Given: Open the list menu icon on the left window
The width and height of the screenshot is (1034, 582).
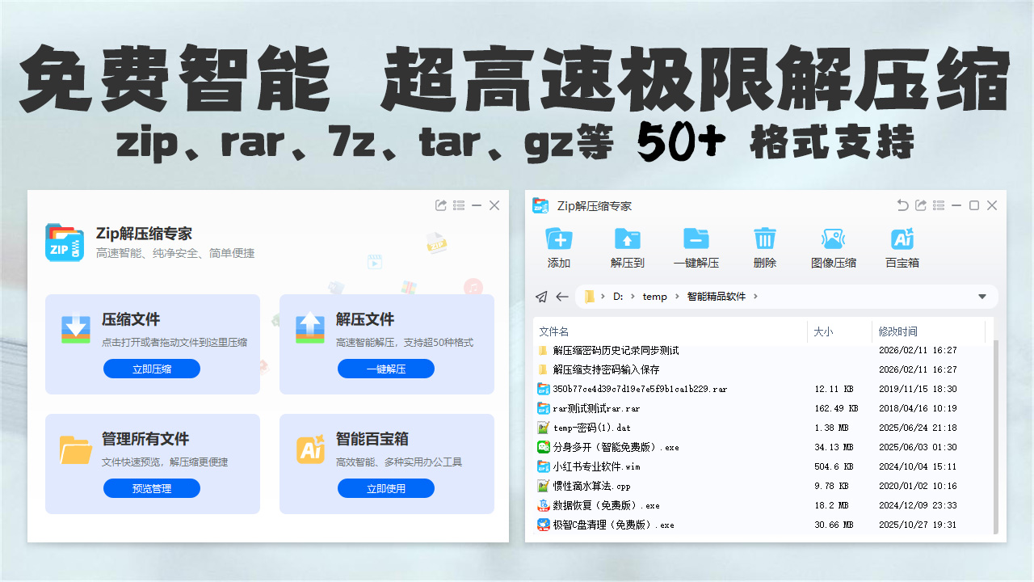Looking at the screenshot, I should click(x=458, y=205).
